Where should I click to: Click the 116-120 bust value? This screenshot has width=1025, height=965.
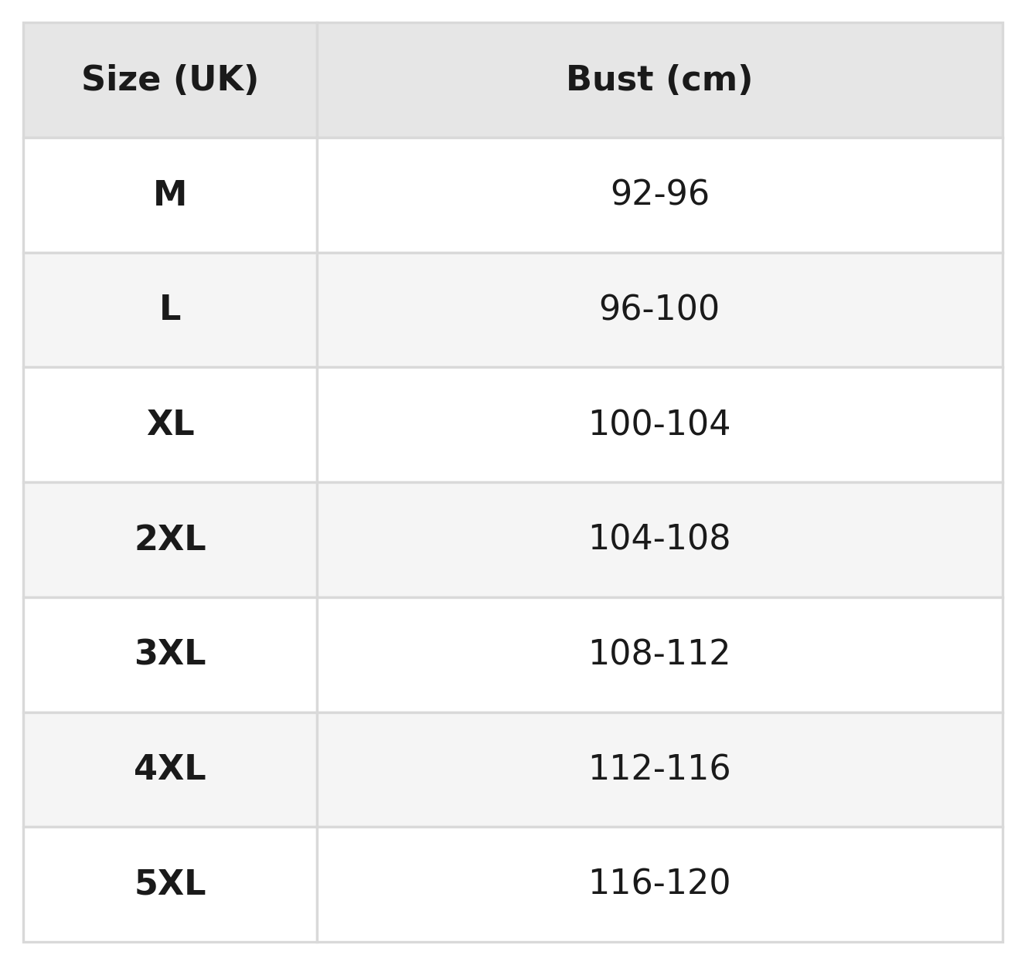click(659, 884)
